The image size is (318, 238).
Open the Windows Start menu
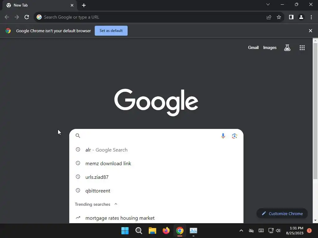(x=125, y=231)
